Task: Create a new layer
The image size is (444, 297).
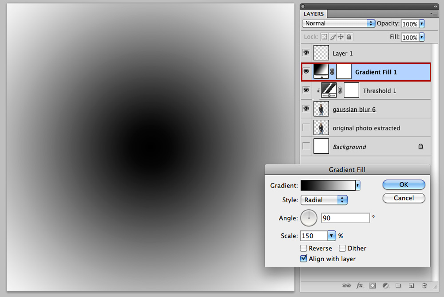Action: (x=412, y=286)
